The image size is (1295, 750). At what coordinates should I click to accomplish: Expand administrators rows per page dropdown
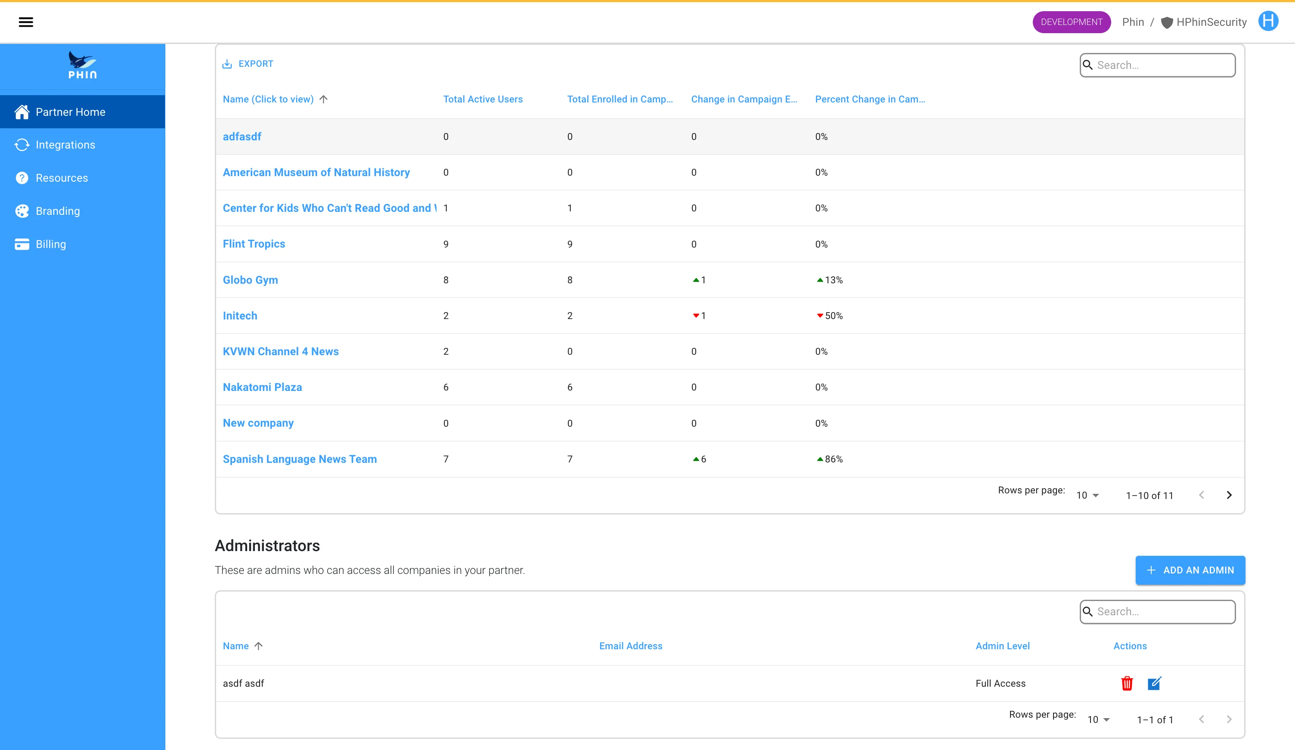click(1098, 720)
